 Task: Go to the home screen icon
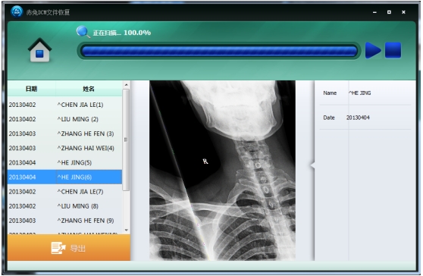click(39, 50)
